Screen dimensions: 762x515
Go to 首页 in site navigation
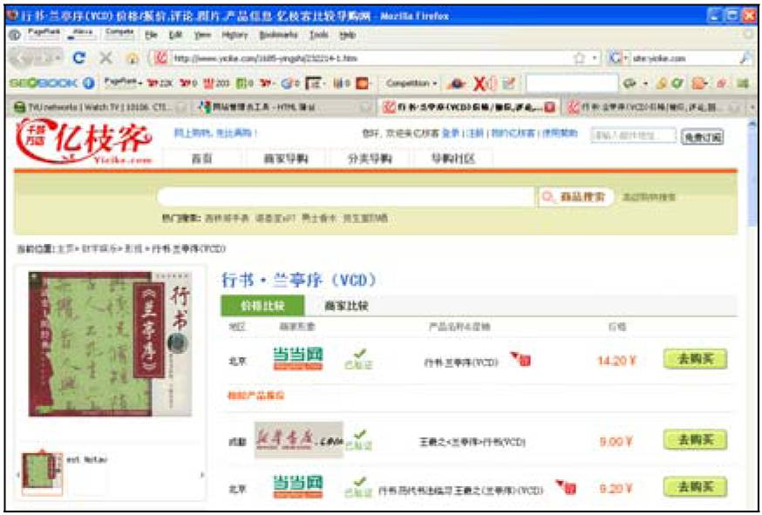coord(202,159)
